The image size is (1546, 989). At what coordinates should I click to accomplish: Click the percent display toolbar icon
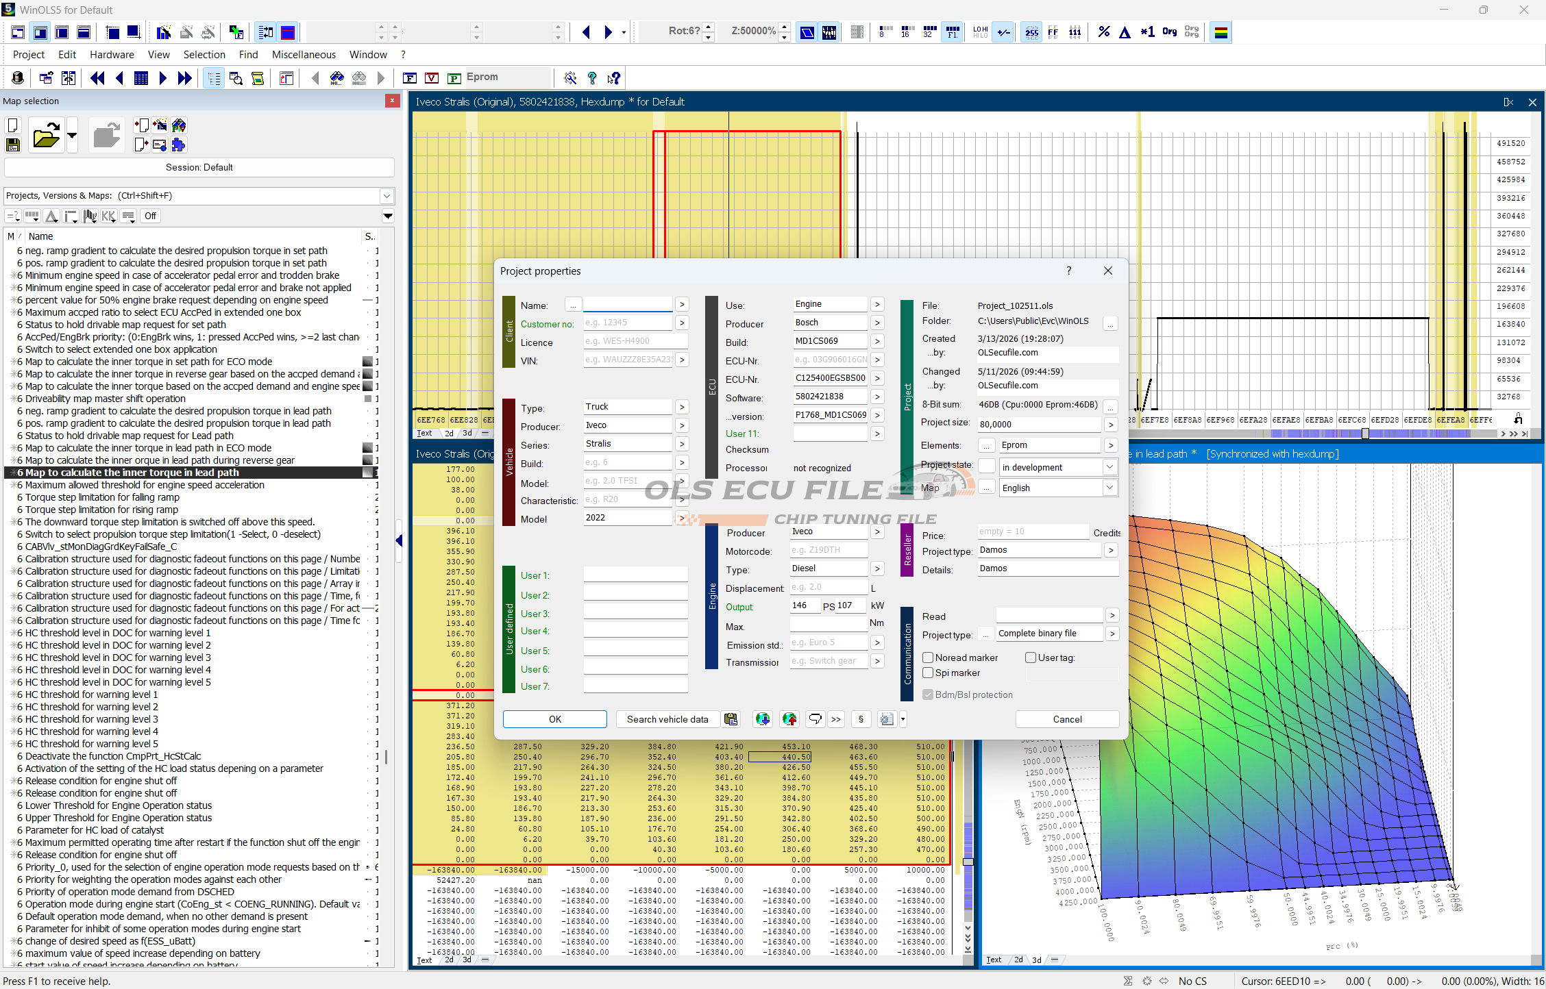(1103, 32)
